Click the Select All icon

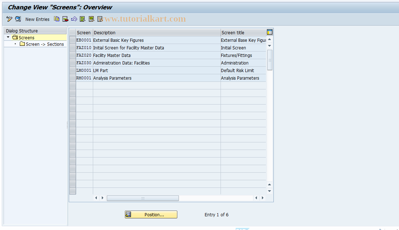82,19
